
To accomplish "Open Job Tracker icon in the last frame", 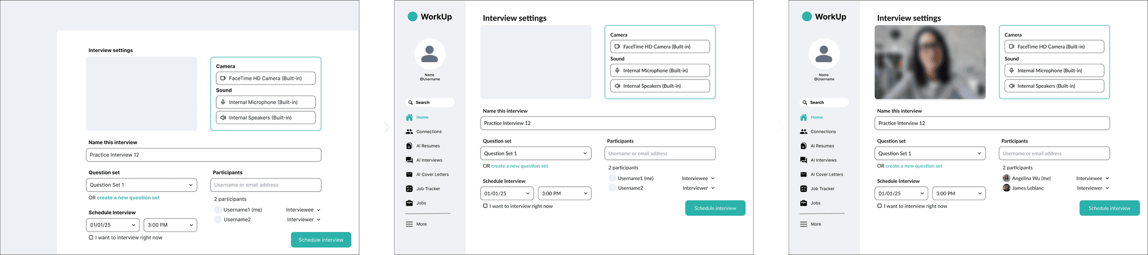I will point(803,189).
